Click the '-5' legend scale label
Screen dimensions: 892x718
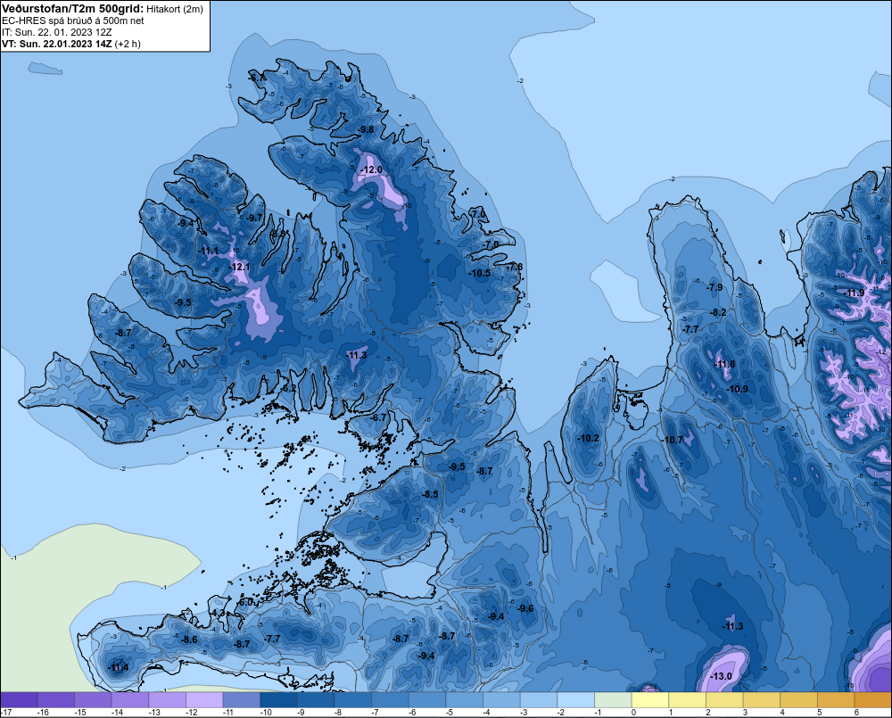[x=450, y=713]
